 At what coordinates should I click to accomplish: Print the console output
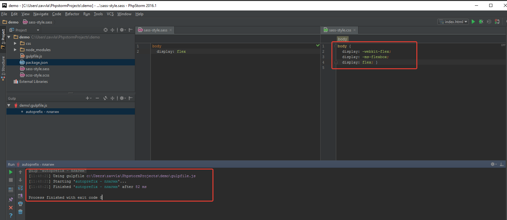[x=20, y=204]
